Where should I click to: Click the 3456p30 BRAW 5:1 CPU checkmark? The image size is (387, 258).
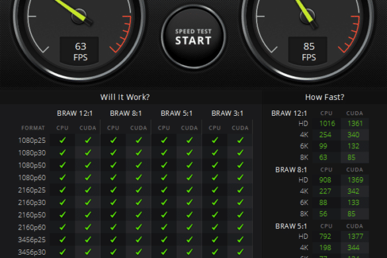click(x=164, y=252)
